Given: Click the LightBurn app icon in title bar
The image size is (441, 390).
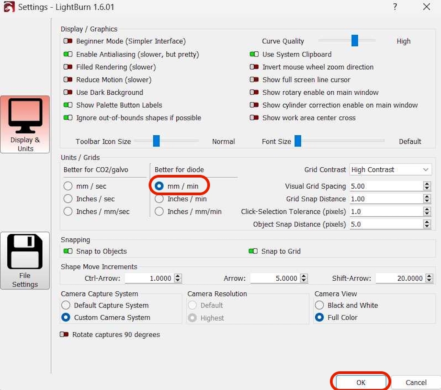Looking at the screenshot, I should (x=9, y=7).
